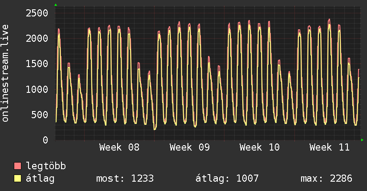Click the Week 11 x-axis label
The width and height of the screenshot is (367, 191).
[330, 147]
